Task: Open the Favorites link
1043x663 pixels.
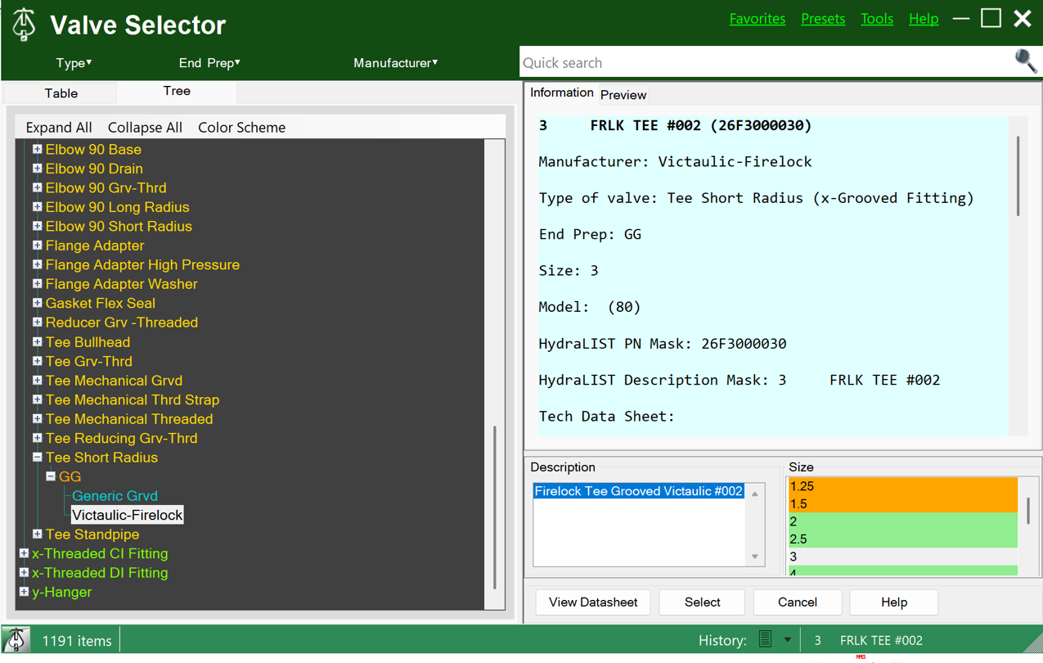Action: pyautogui.click(x=758, y=19)
